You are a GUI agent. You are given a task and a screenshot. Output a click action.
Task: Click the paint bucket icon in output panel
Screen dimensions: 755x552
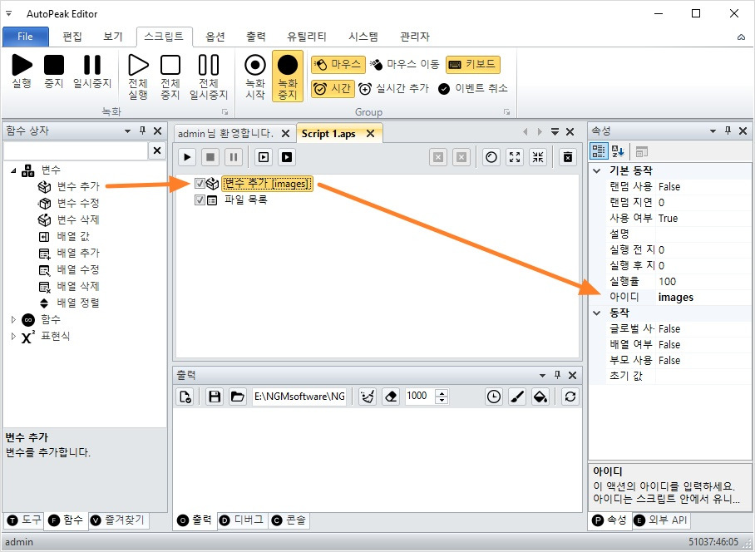click(540, 397)
